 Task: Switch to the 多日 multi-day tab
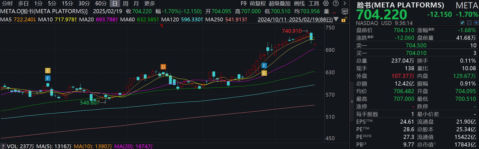click(x=23, y=4)
